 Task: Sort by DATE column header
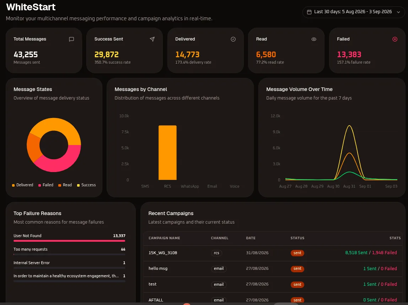pos(251,238)
